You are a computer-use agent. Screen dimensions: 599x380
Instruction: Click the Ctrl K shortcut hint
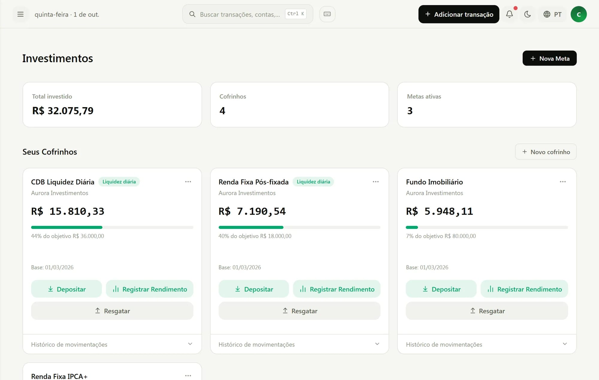tap(296, 14)
